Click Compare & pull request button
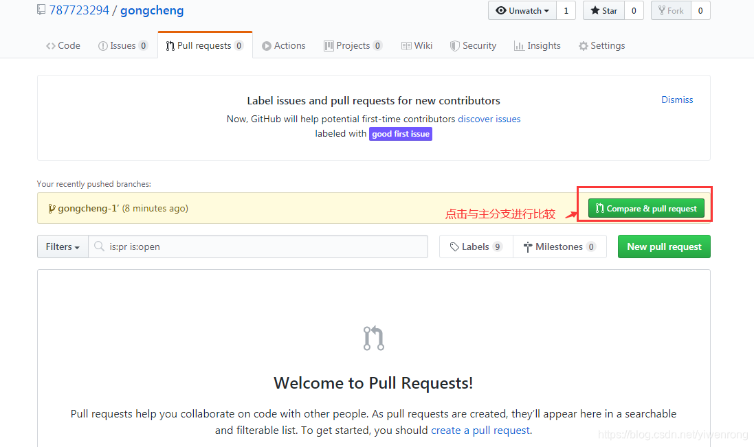Viewport: 754px width, 447px height. [x=646, y=208]
